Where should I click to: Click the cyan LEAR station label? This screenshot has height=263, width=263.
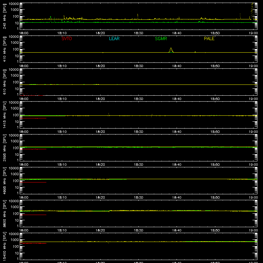114,38
